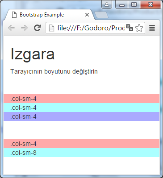Open the user profile button in title bar
This screenshot has height=178, width=163.
pos(107,4)
